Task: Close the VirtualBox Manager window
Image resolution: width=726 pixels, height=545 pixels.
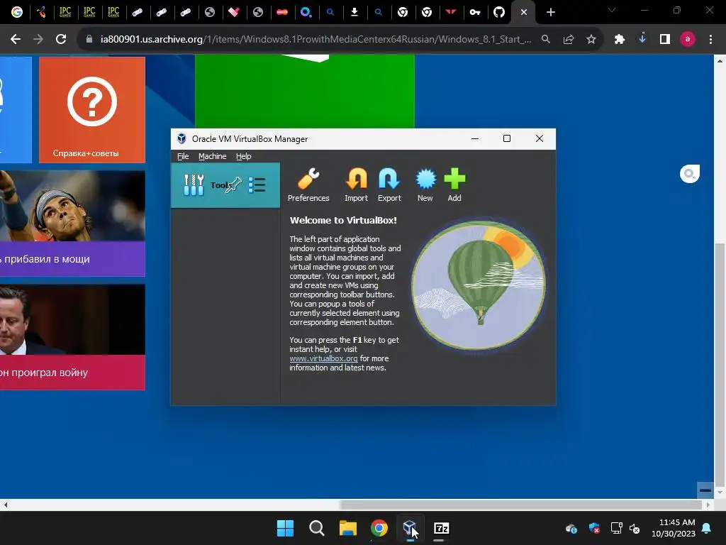Action: point(540,138)
